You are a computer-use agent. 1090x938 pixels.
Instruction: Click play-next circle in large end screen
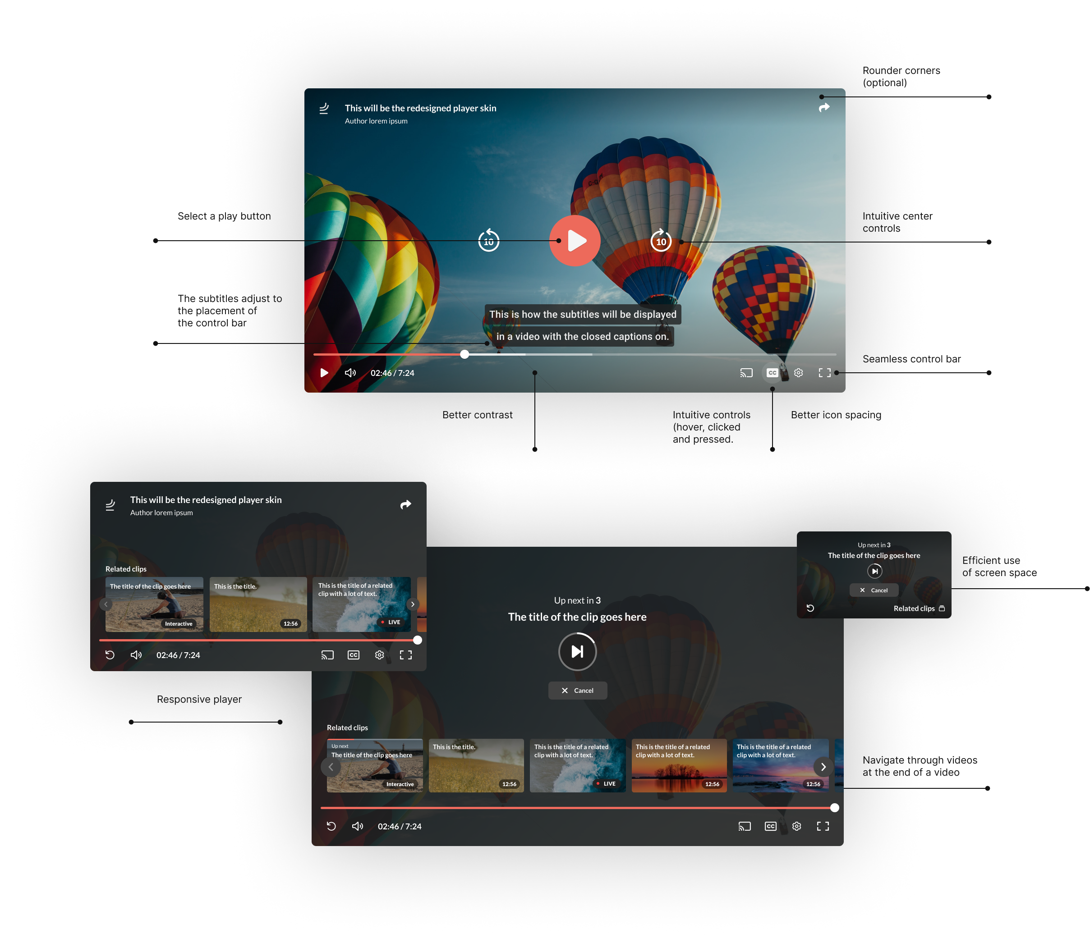tap(578, 652)
